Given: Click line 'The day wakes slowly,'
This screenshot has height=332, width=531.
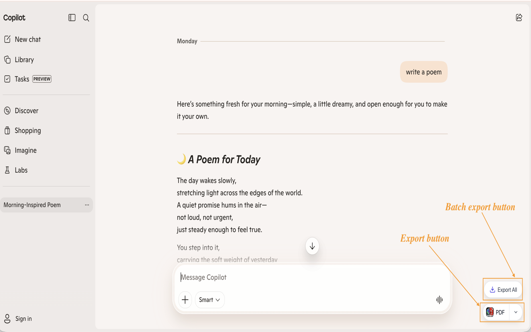Looking at the screenshot, I should click(207, 181).
